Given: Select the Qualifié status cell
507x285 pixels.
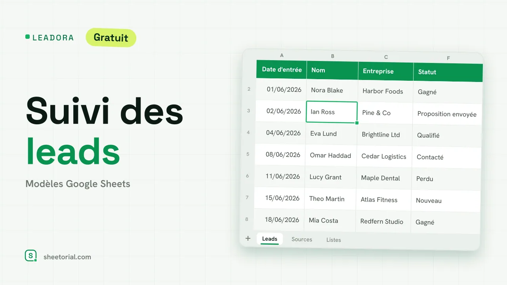Looking at the screenshot, I should click(447, 136).
